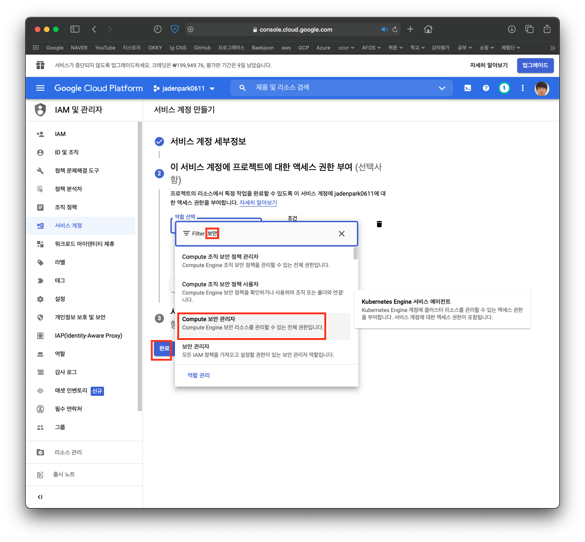Viewport: 585px width, 542px height.
Task: Mute tab audio speaker icon
Action: 384,29
